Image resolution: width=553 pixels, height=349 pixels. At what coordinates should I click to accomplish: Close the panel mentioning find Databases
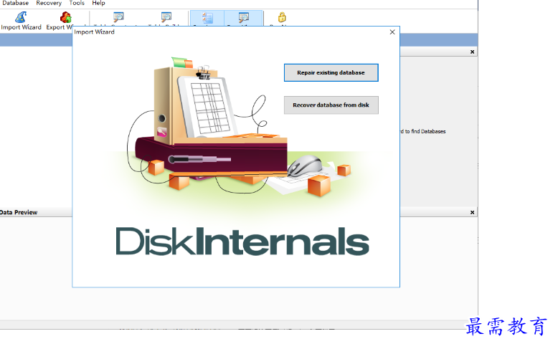[x=472, y=52]
